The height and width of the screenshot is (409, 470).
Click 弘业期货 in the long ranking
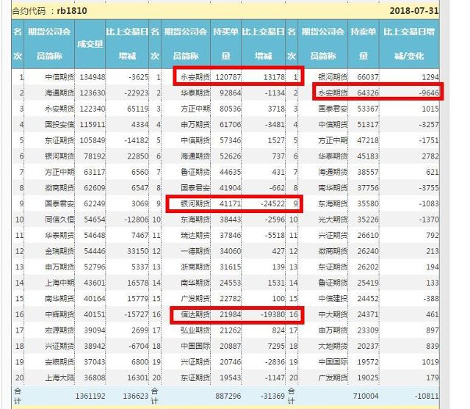195,330
